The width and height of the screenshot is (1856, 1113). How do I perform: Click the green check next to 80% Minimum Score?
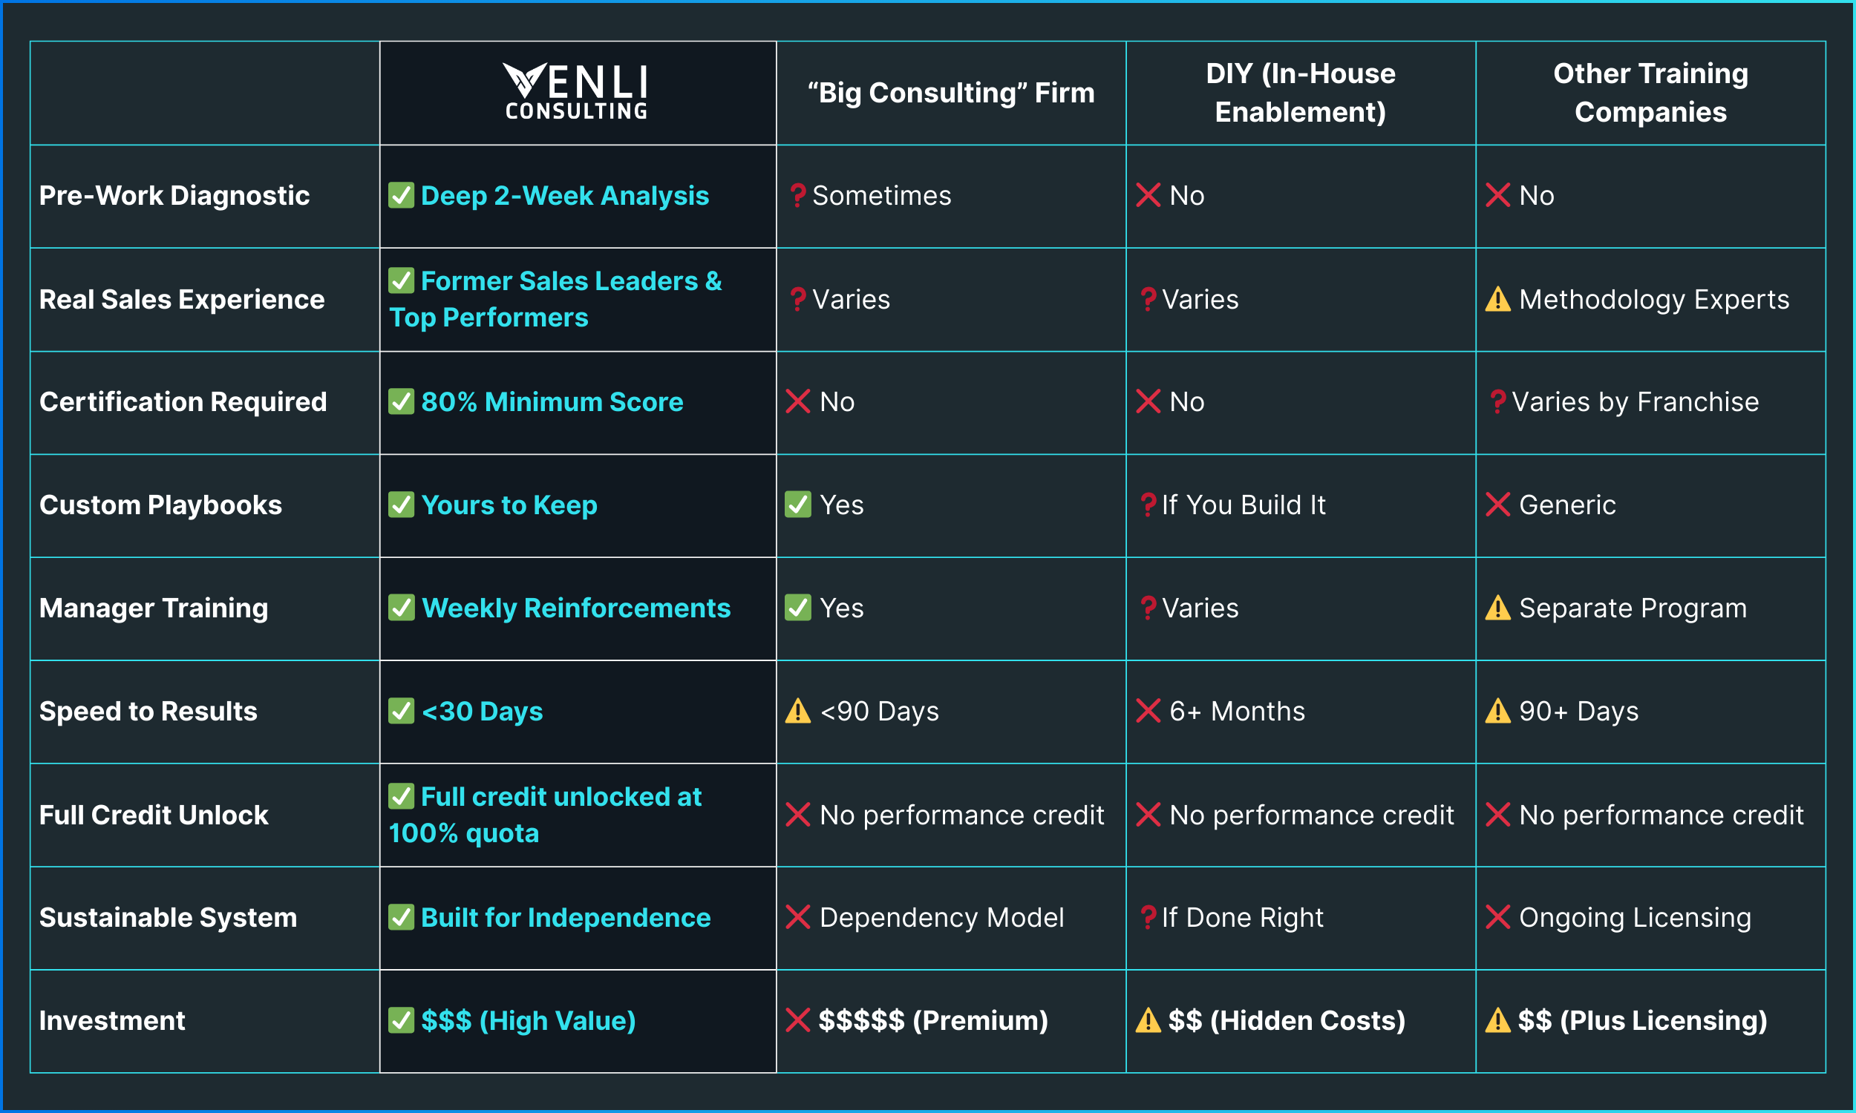coord(402,402)
